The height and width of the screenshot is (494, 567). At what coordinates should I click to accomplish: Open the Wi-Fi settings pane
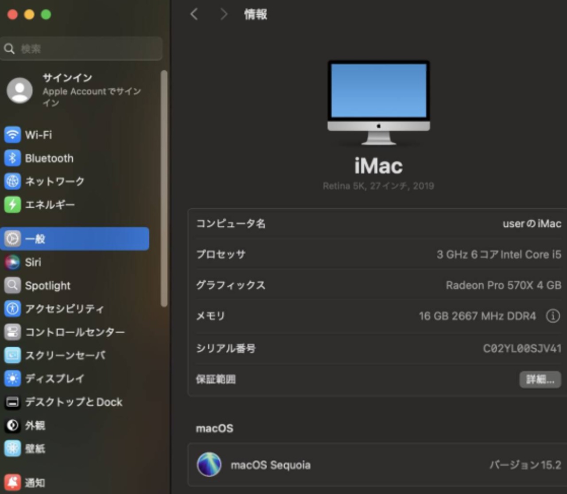click(x=74, y=134)
